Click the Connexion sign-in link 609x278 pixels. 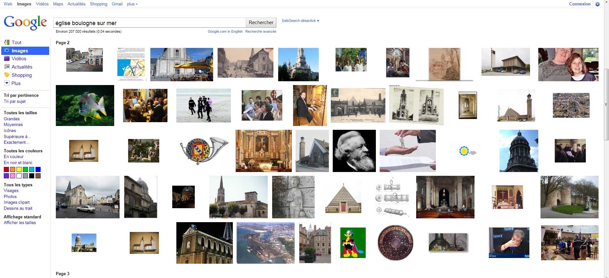pyautogui.click(x=580, y=4)
